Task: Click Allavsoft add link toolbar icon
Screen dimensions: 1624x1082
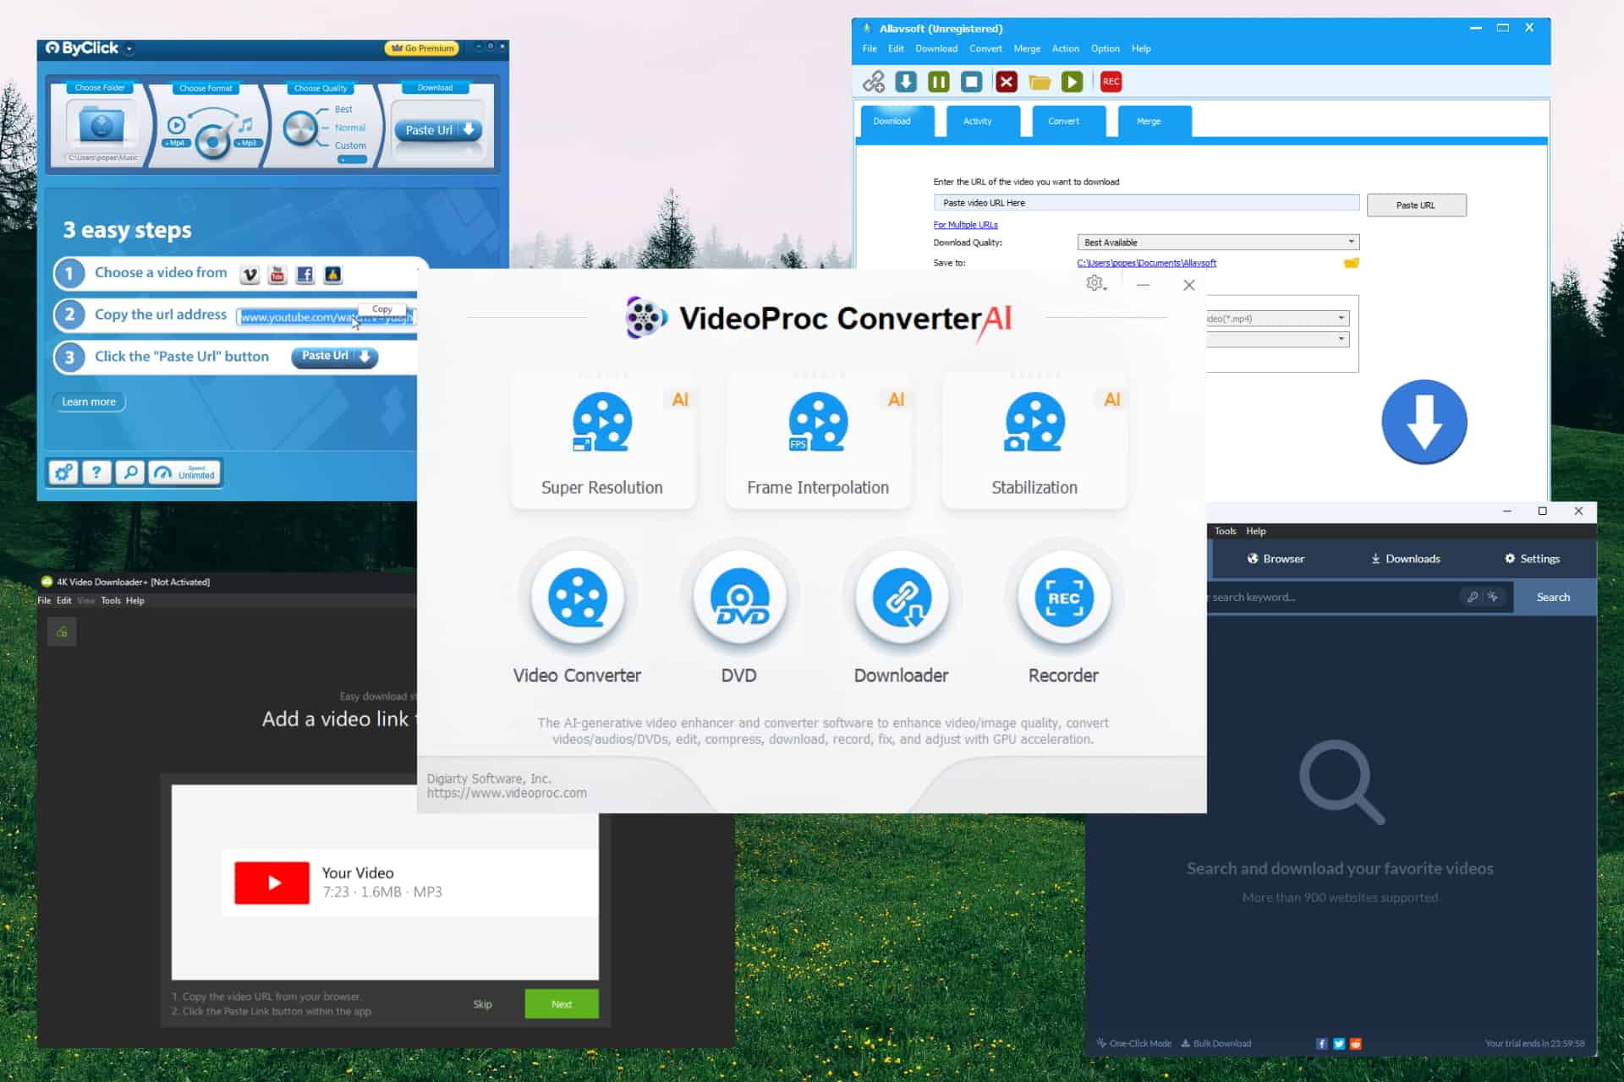Action: pyautogui.click(x=874, y=82)
